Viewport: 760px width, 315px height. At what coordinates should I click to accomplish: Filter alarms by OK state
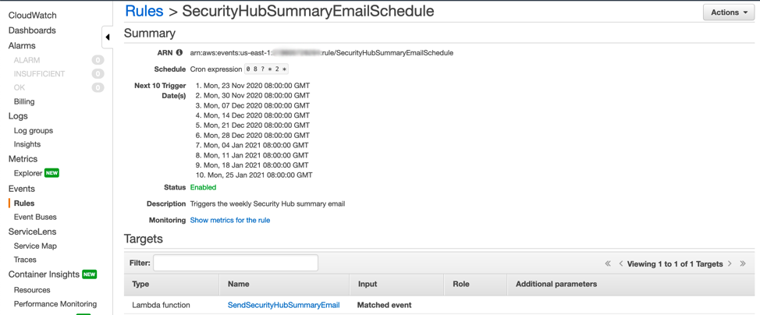[x=20, y=87]
